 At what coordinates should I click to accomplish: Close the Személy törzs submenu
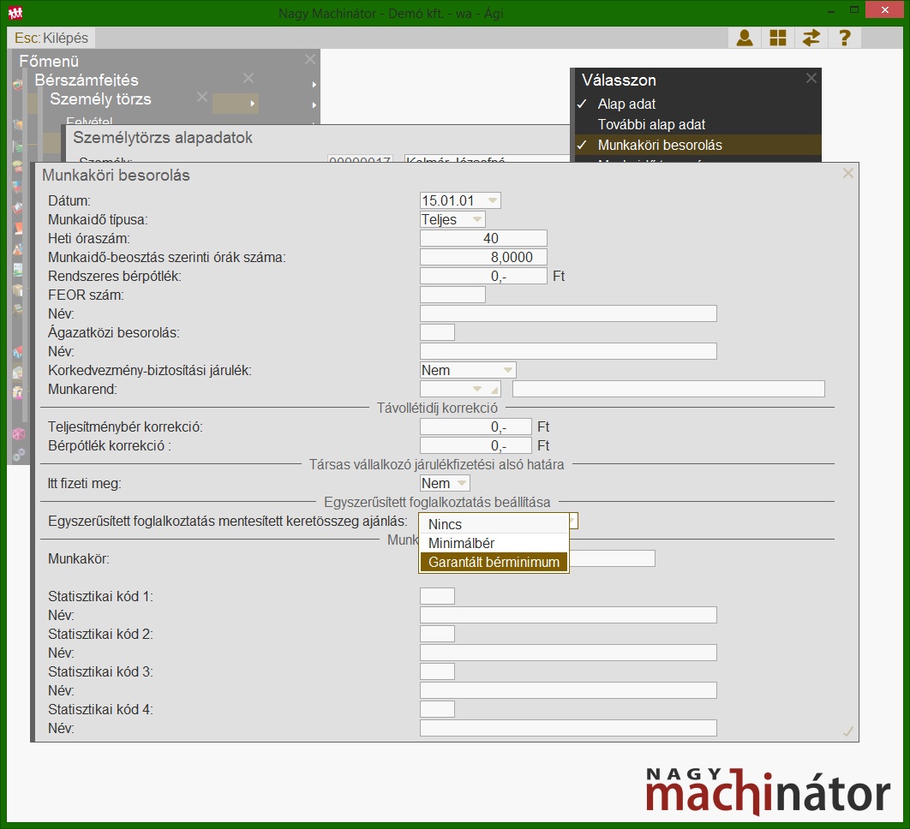tap(202, 97)
